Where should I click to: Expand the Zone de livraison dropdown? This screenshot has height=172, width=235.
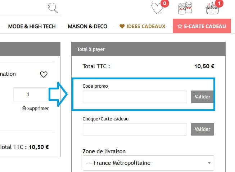[x=148, y=163]
